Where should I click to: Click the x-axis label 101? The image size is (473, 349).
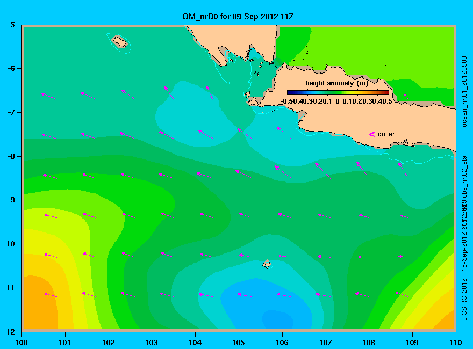coord(65,343)
